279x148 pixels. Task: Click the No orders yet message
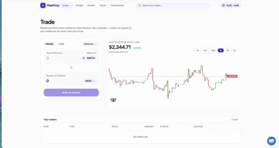tap(141, 137)
